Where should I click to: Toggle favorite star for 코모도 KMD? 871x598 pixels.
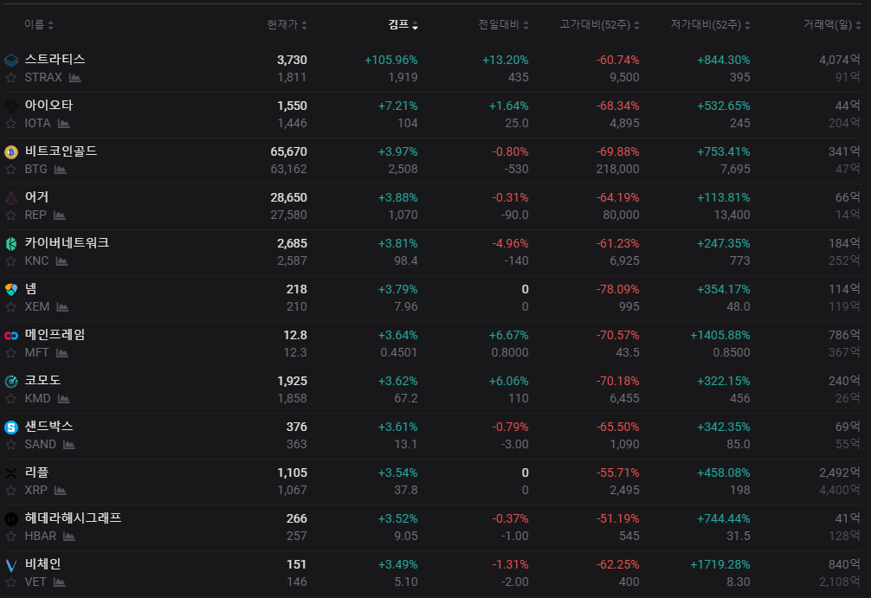[x=10, y=399]
